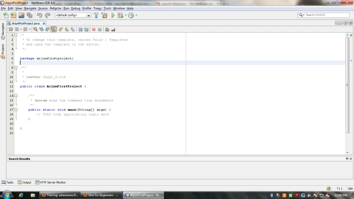Click the New Project toolbar icon
354x199 pixels.
click(x=14, y=15)
